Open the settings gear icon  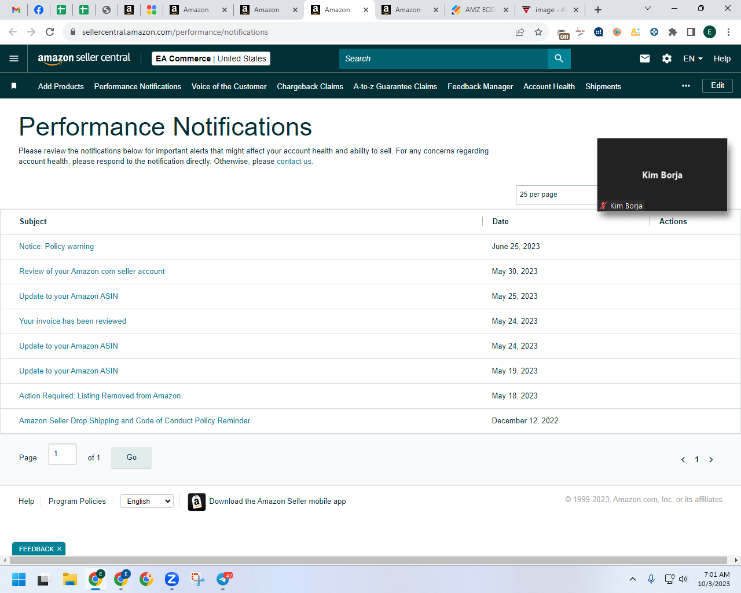click(x=667, y=58)
